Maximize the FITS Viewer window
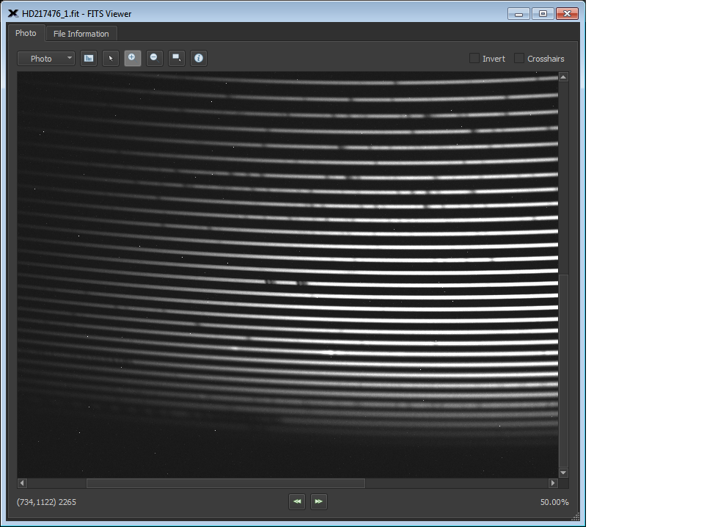Viewport: 704px width, 527px height. [543, 14]
